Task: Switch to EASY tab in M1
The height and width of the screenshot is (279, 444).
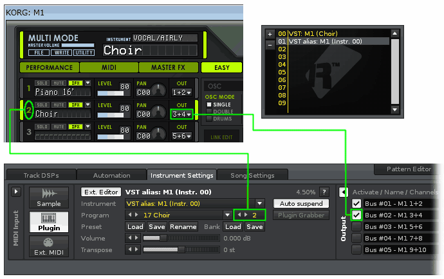Action: coord(222,68)
